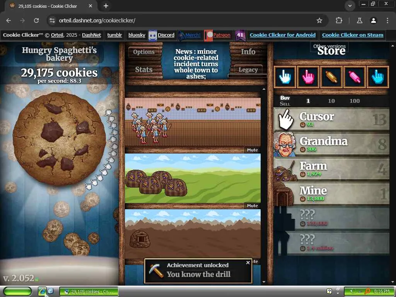Buy the first white cursor upgrade
Viewport: 396px width, 297px height.
[285, 77]
